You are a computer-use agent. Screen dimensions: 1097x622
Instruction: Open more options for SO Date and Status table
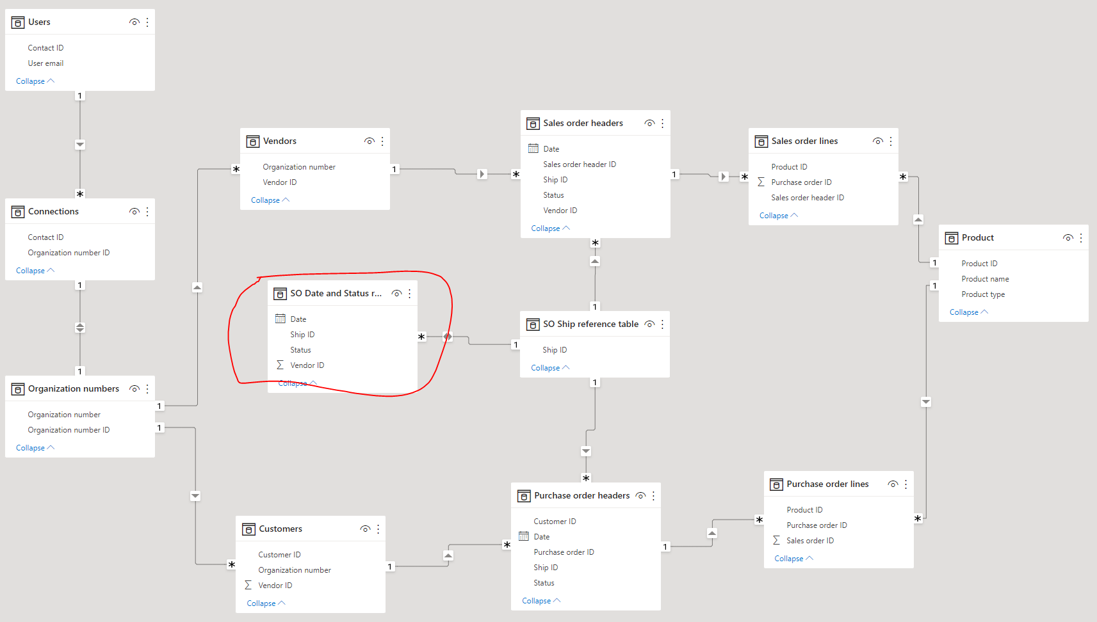pos(409,294)
